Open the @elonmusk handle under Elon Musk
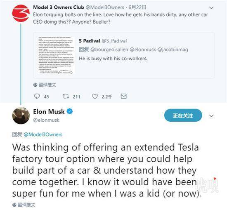The width and height of the screenshot is (227, 210). click(46, 120)
